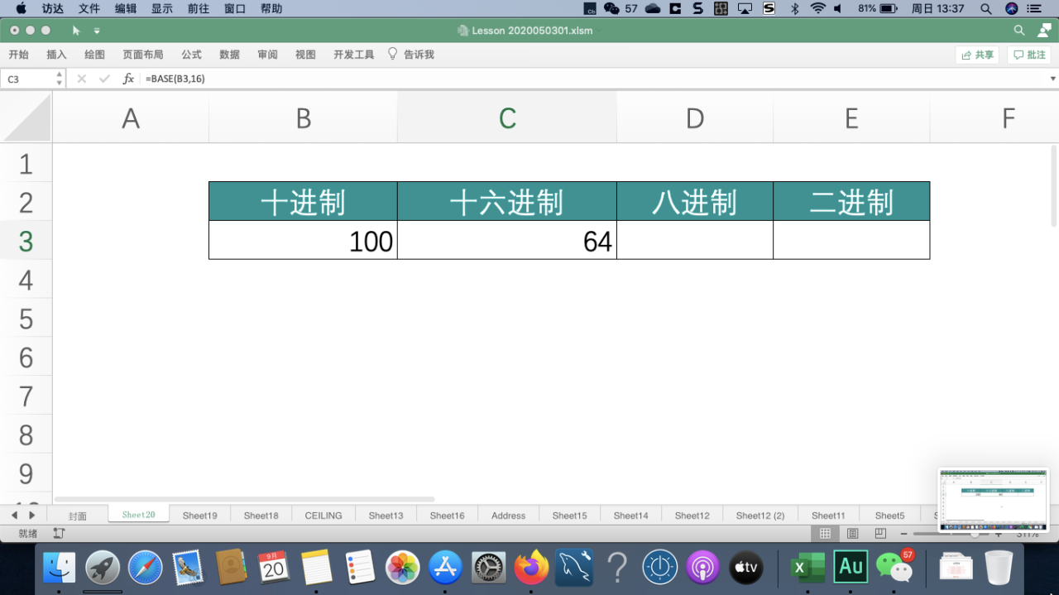Image resolution: width=1059 pixels, height=595 pixels.
Task: Switch to Page Break Preview icon
Action: 880,534
